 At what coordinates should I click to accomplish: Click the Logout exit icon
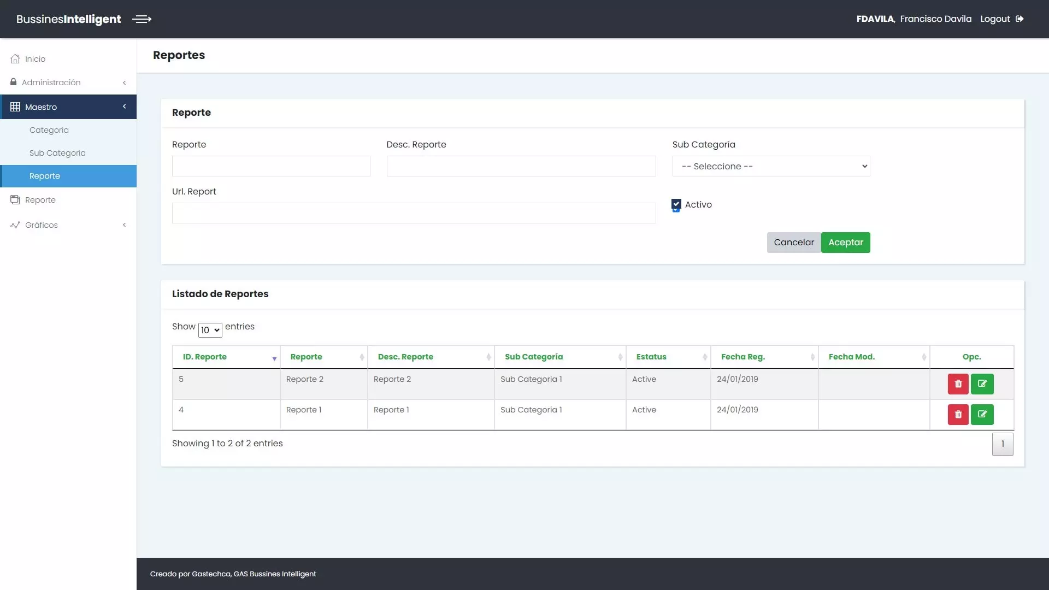(1019, 19)
